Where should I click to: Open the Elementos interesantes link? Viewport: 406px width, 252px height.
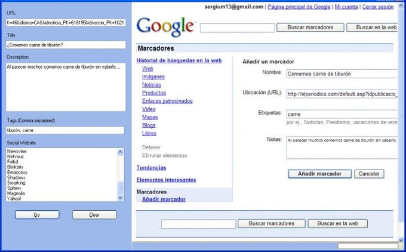[166, 180]
